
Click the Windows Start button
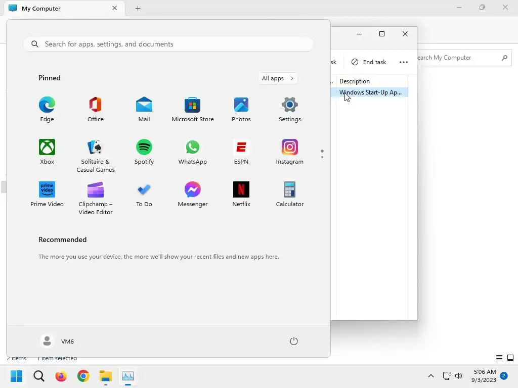click(16, 376)
